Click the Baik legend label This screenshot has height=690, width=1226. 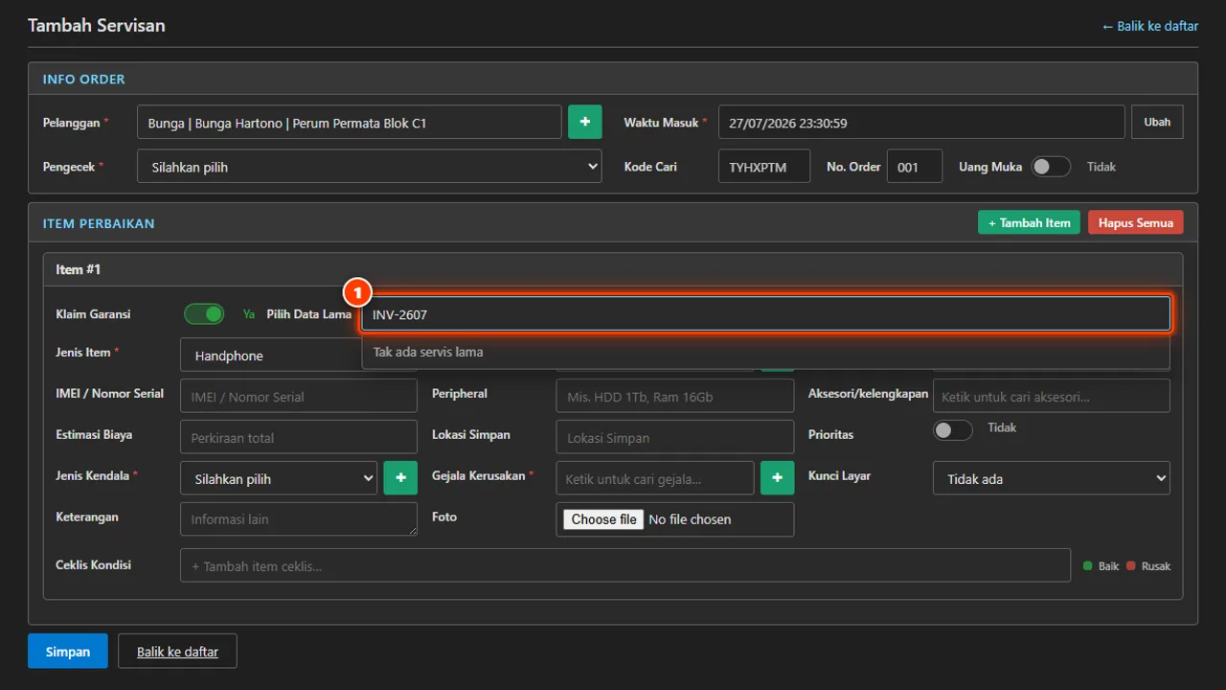click(1108, 566)
